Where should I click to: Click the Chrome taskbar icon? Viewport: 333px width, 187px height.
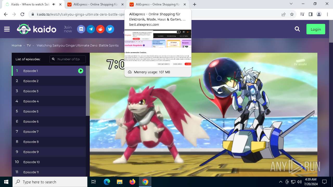145,182
